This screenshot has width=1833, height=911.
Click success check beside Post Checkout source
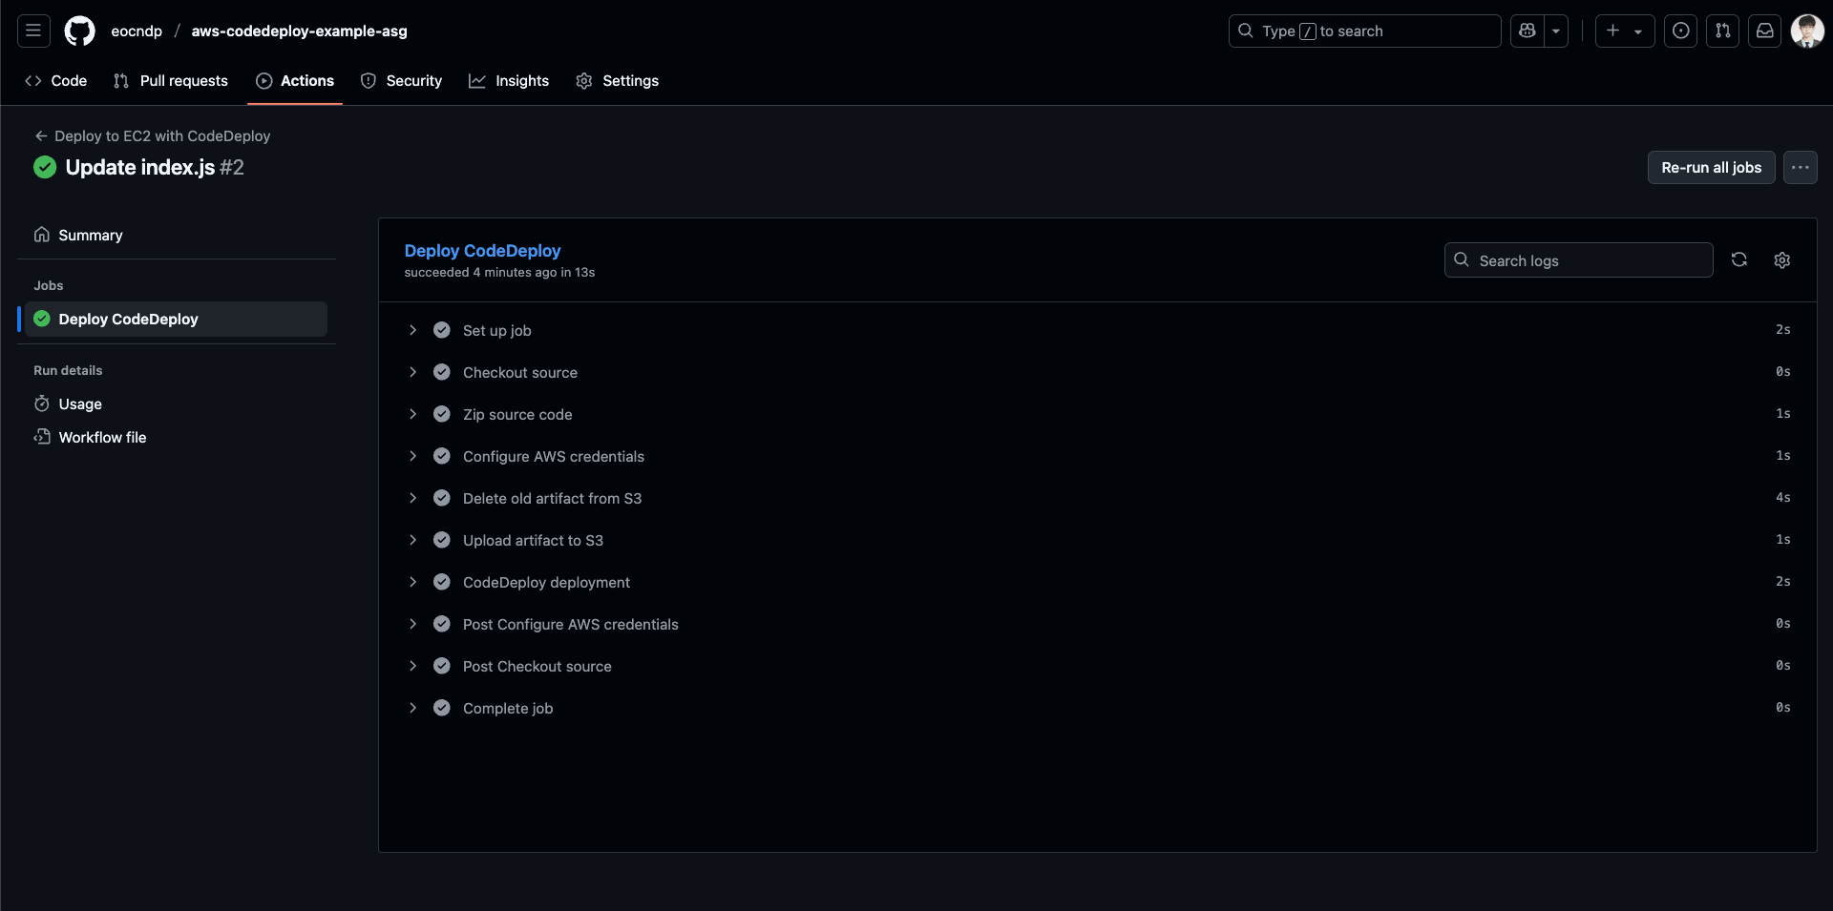(x=442, y=666)
